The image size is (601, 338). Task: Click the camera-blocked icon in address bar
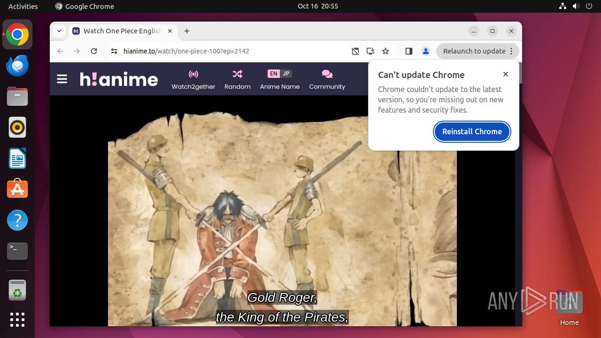pos(355,51)
